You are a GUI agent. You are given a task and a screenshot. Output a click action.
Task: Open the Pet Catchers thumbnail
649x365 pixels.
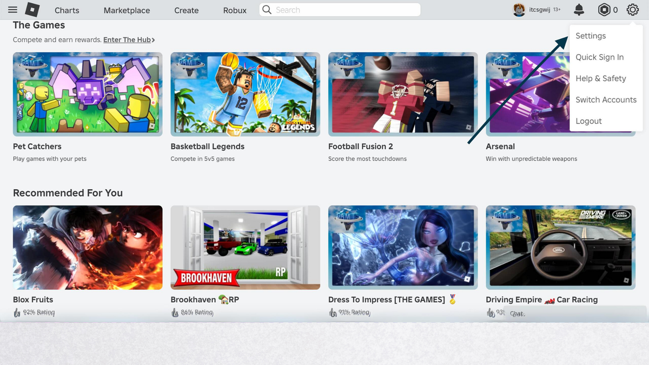pos(88,94)
